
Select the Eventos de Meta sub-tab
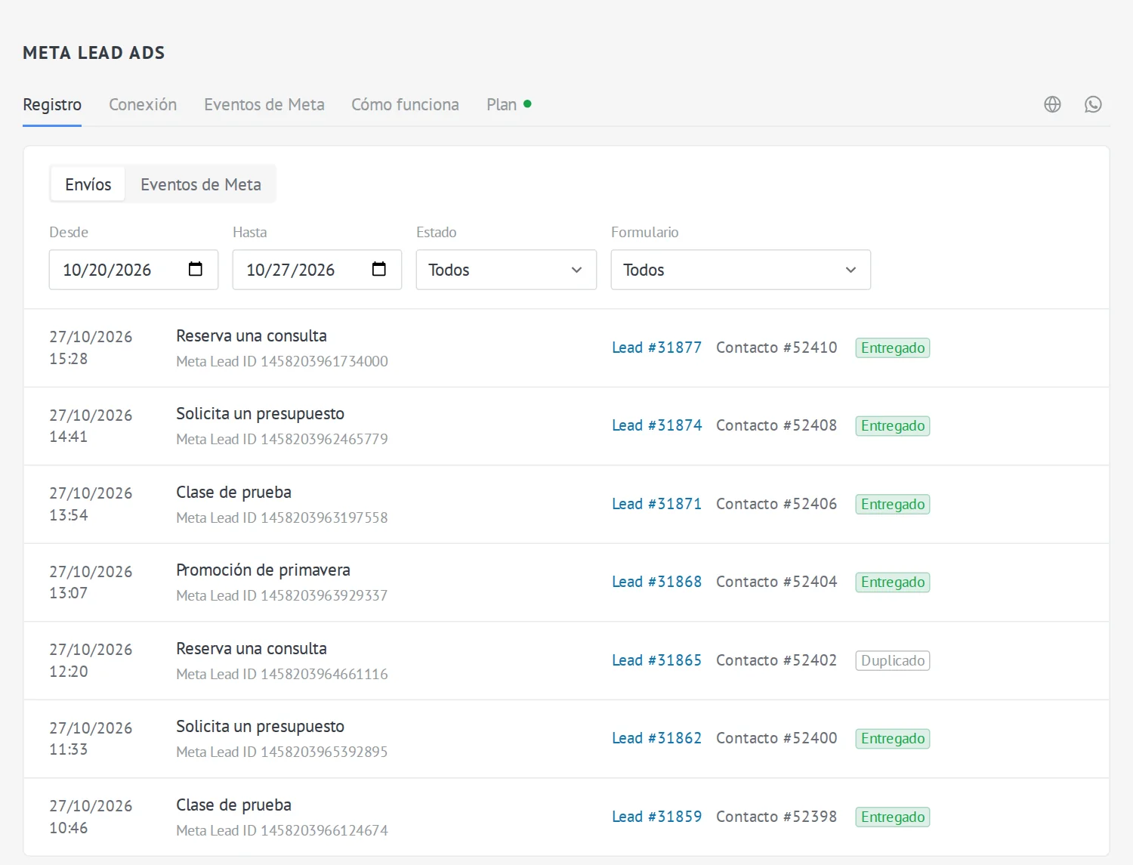coord(201,184)
